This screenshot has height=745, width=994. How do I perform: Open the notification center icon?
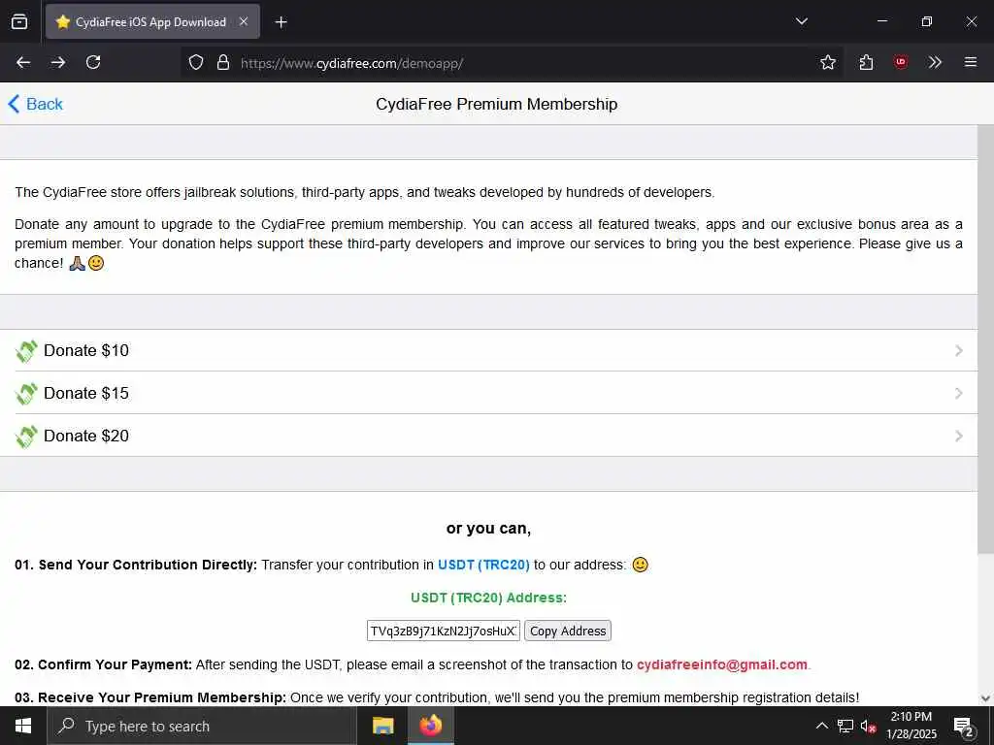pyautogui.click(x=964, y=727)
